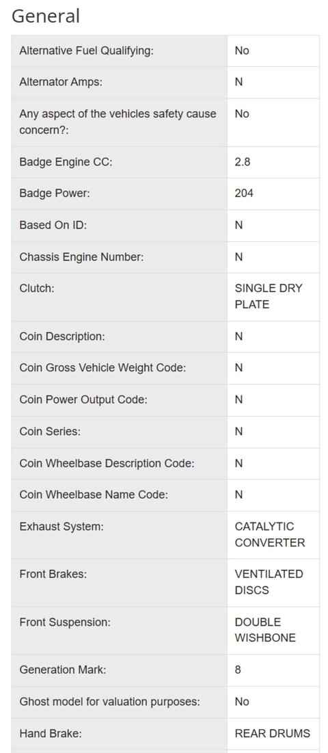Click the Generation Mark value 8
Screen dimensions: 328x753
click(238, 670)
